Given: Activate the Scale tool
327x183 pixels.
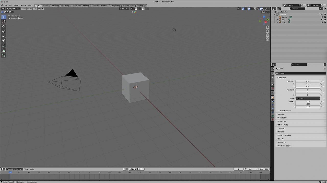Looking at the screenshot, I should [4, 36].
